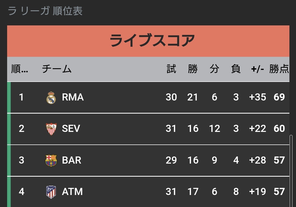This screenshot has height=207, width=296.
Task: Click the Barcelona crest icon
Action: pyautogui.click(x=51, y=160)
